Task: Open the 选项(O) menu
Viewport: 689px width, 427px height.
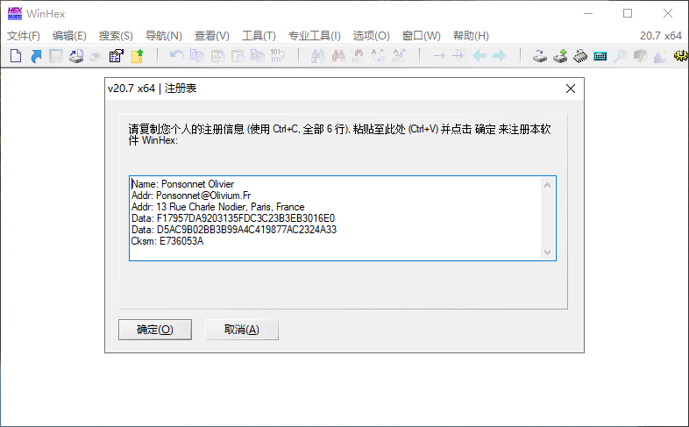Action: [372, 36]
